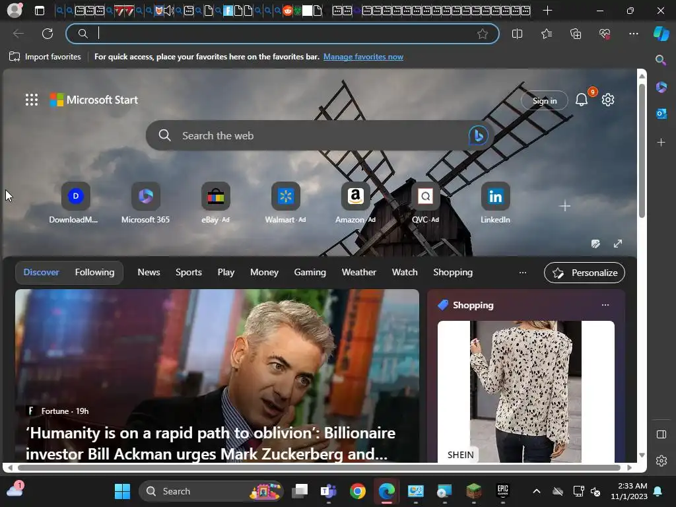Open the Amazon quick link

pyautogui.click(x=355, y=203)
